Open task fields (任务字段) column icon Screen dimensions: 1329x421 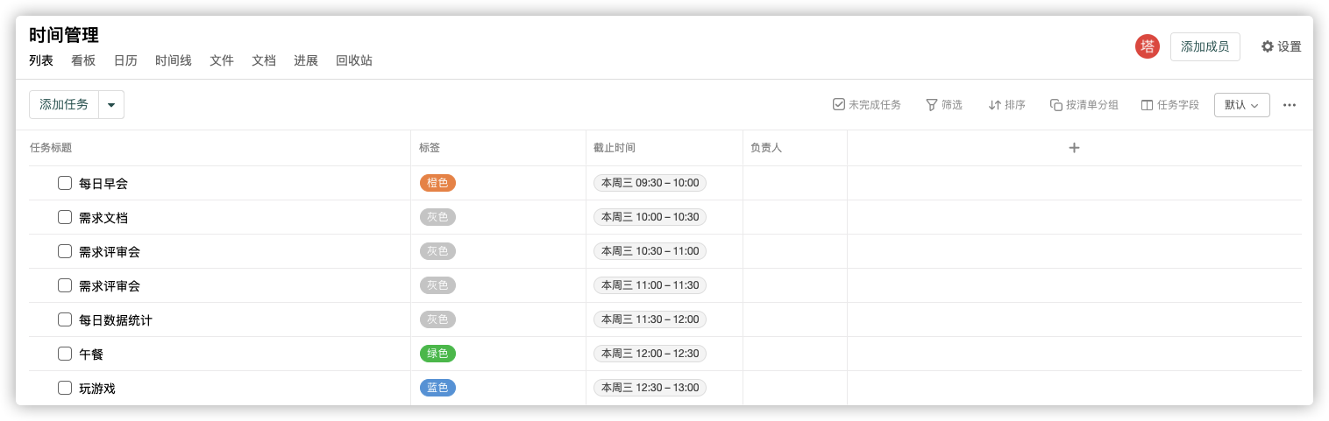click(x=1147, y=105)
